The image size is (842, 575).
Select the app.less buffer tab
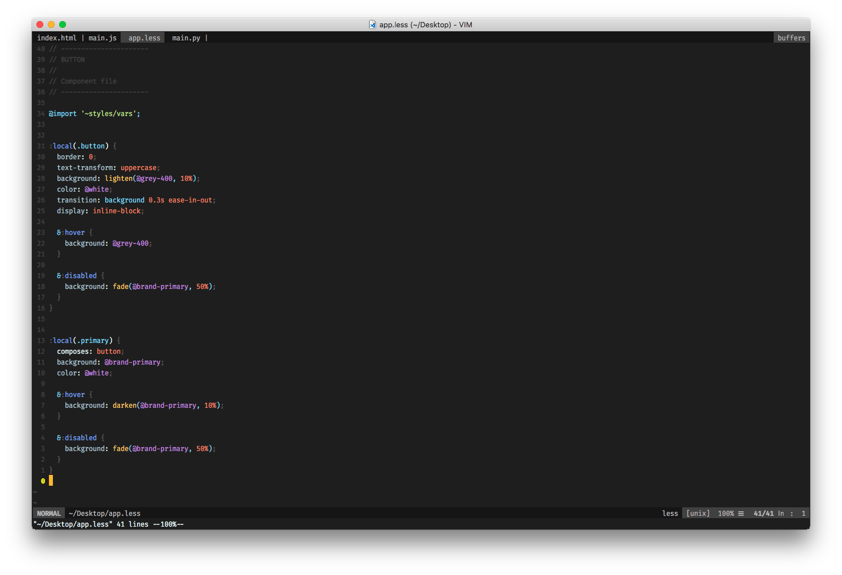144,38
